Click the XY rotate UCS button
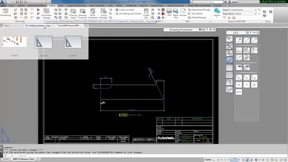Image resolution: width=288 pixels, height=162 pixels. tap(239, 92)
